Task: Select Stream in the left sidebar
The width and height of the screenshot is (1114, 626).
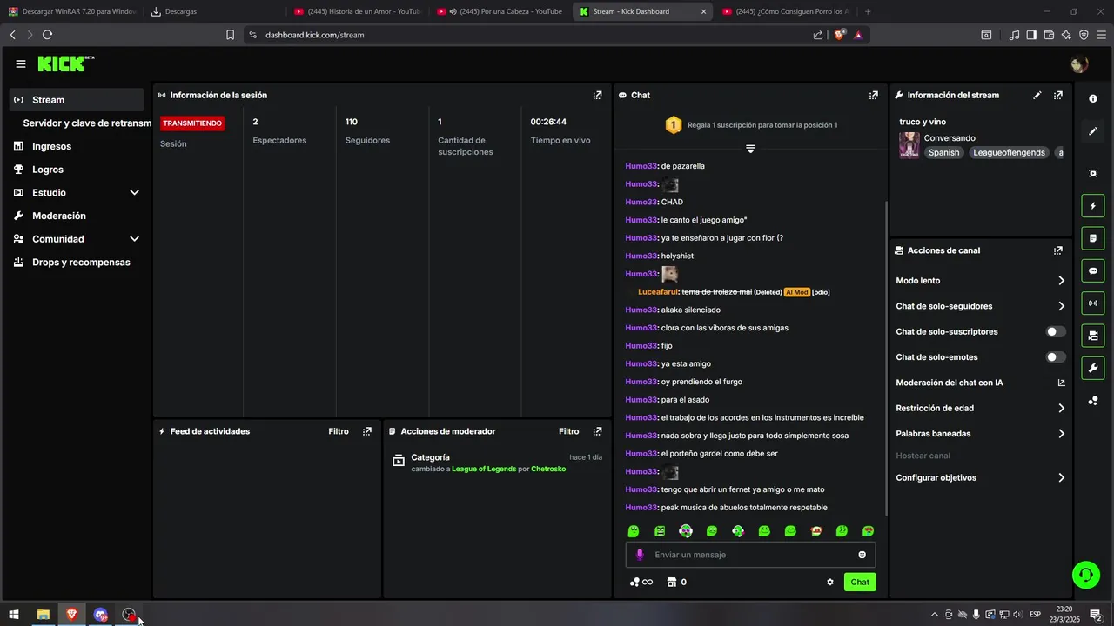Action: [77, 100]
